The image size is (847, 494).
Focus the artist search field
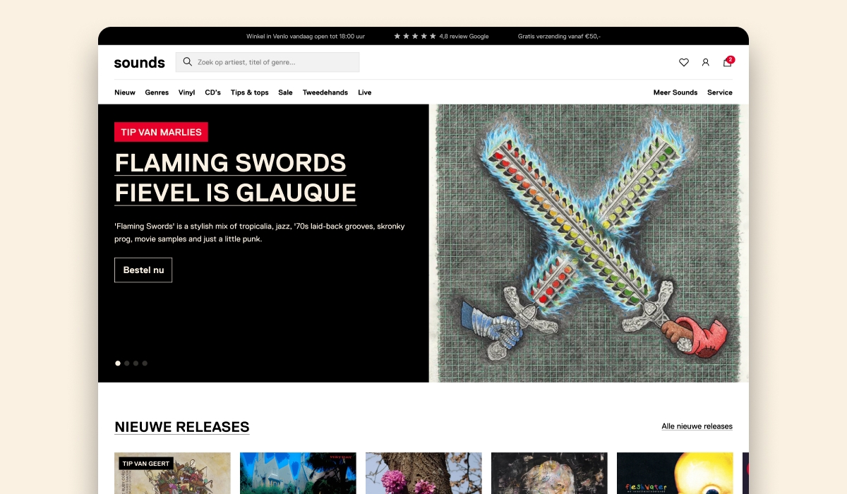[268, 62]
